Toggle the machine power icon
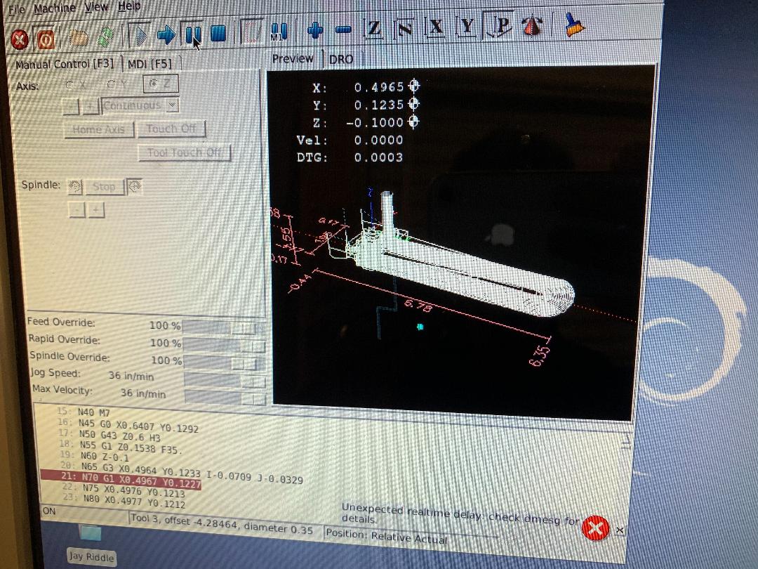This screenshot has height=569, width=758. [46, 39]
